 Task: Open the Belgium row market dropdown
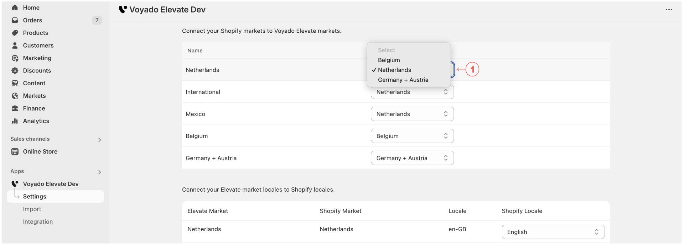(x=412, y=136)
